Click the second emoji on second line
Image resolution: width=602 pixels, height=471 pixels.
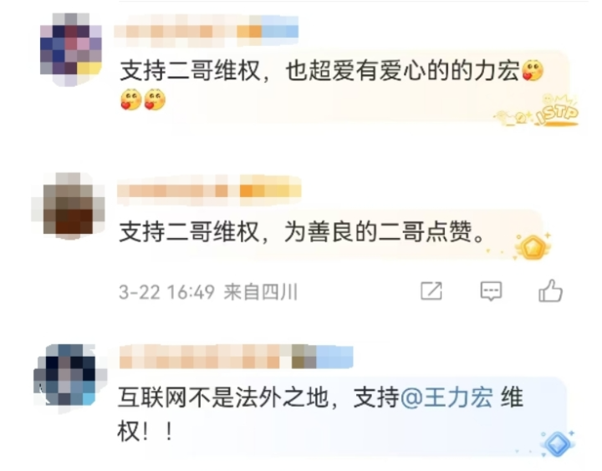pos(155,99)
